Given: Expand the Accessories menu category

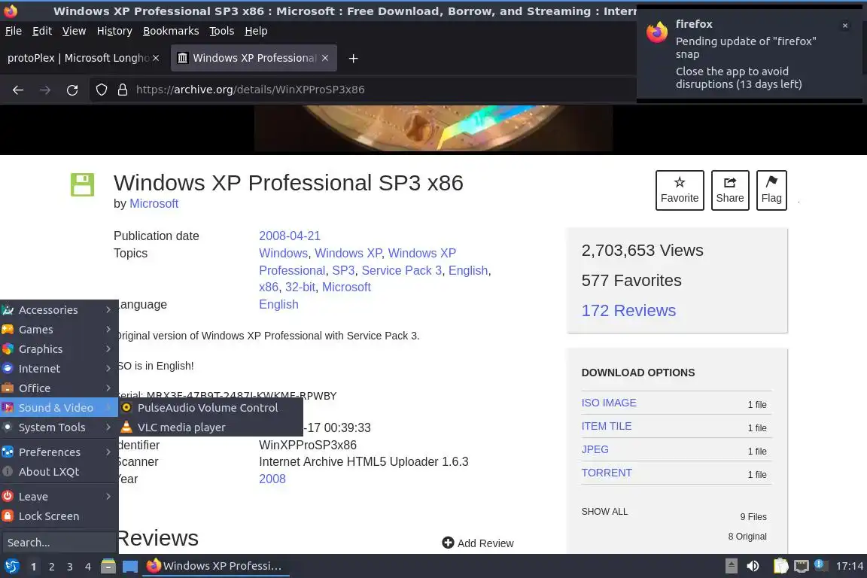Looking at the screenshot, I should [59, 310].
